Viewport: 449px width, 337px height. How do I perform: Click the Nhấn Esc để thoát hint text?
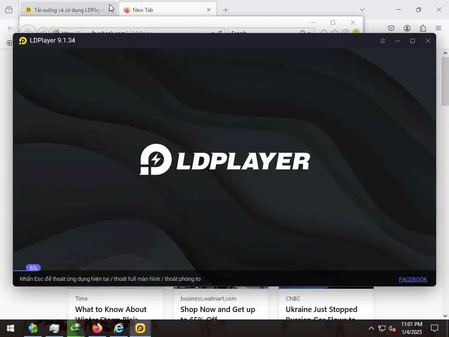110,279
